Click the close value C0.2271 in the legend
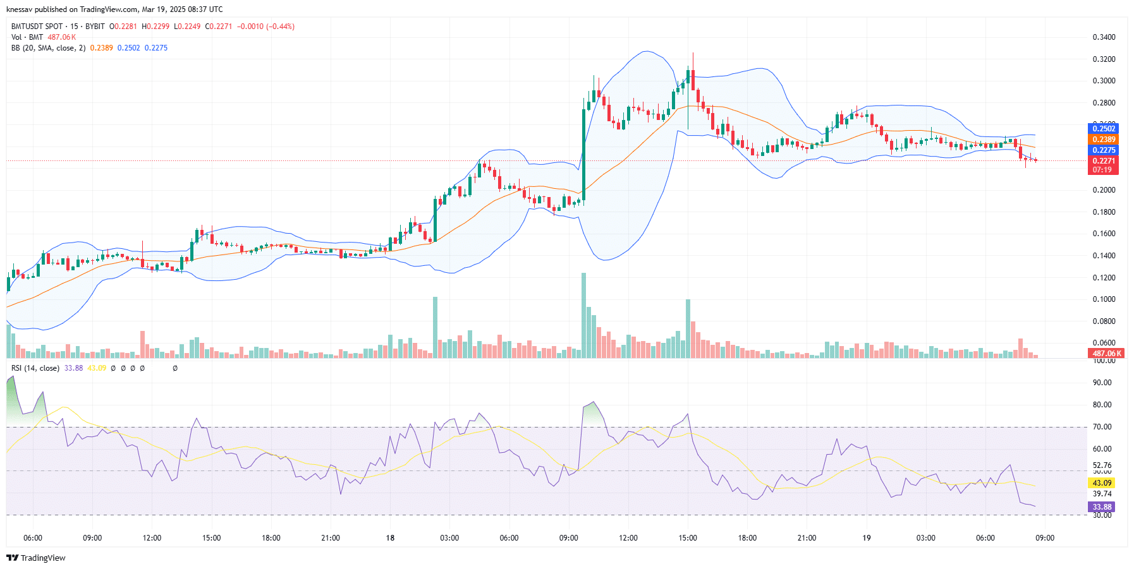Image resolution: width=1134 pixels, height=569 pixels. 219,27
